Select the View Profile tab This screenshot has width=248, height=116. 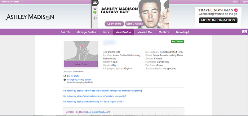tap(123, 32)
